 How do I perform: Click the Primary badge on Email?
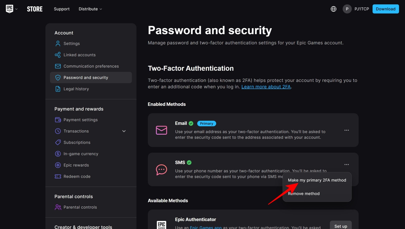point(207,123)
